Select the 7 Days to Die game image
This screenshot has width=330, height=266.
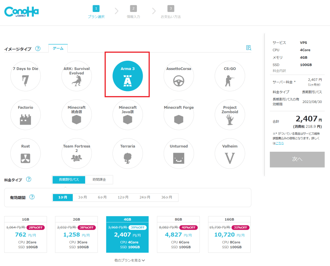tap(25, 76)
